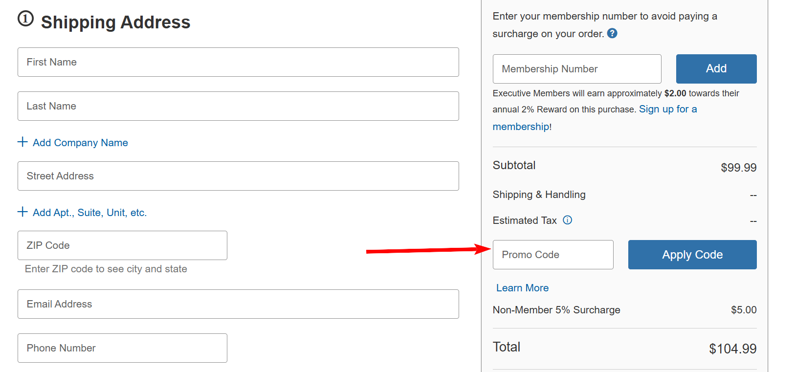Open the Estimated Tax info tooltip
Screen dimensions: 795x372
(567, 220)
